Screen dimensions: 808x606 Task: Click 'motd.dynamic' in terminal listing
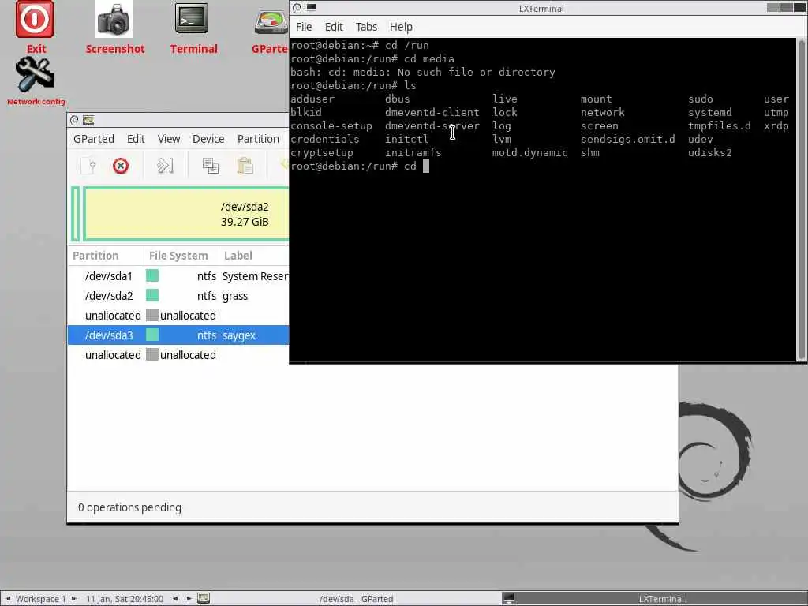529,152
